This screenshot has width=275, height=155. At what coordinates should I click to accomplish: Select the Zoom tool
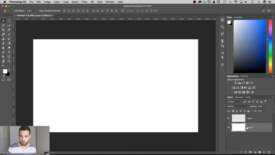(x=9, y=61)
